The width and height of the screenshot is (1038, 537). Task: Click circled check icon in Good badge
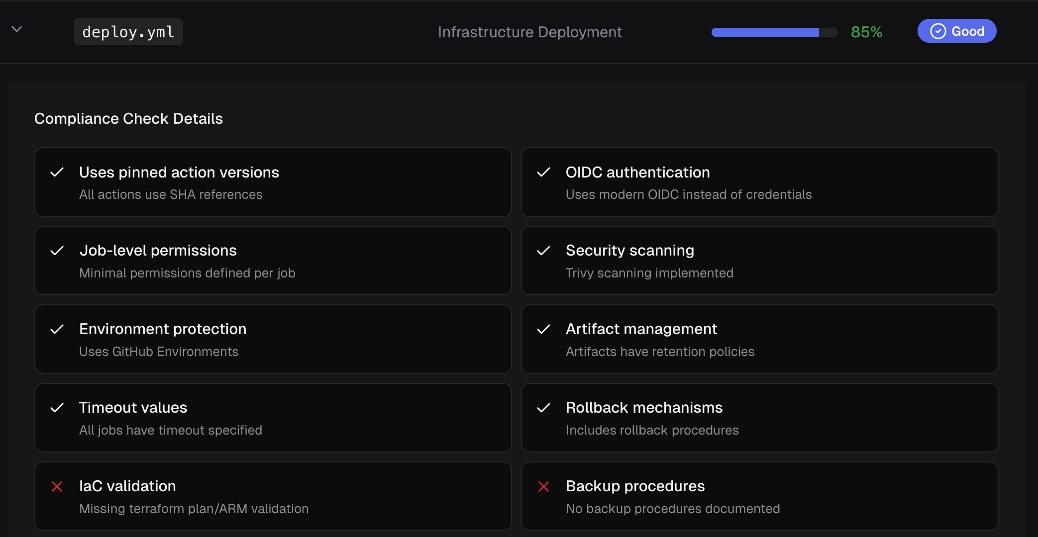(938, 31)
